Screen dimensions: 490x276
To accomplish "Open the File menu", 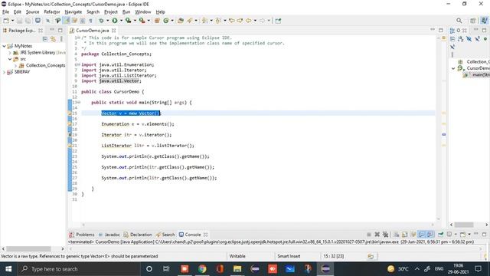I will coord(5,12).
